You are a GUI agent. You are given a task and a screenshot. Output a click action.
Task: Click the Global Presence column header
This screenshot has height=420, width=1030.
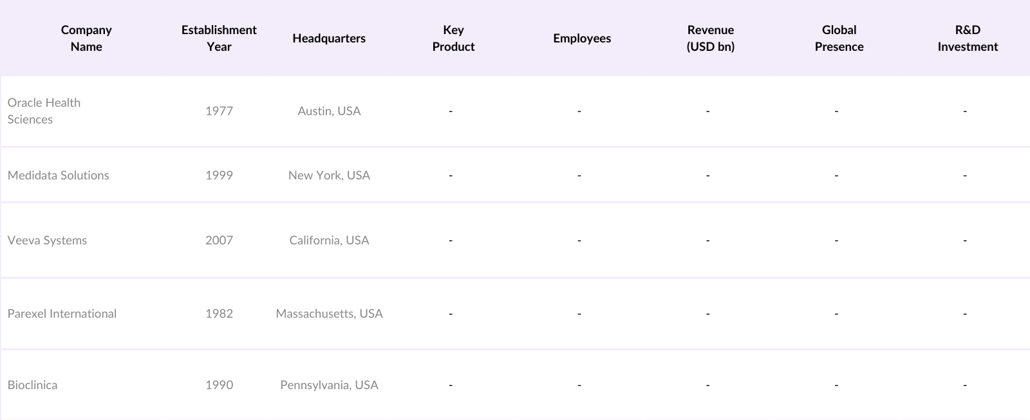[x=839, y=38]
